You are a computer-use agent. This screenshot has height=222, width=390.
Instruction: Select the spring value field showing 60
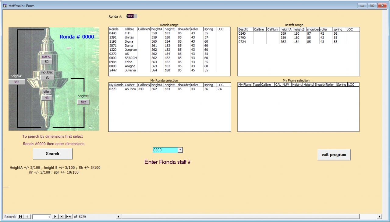[x=47, y=61]
